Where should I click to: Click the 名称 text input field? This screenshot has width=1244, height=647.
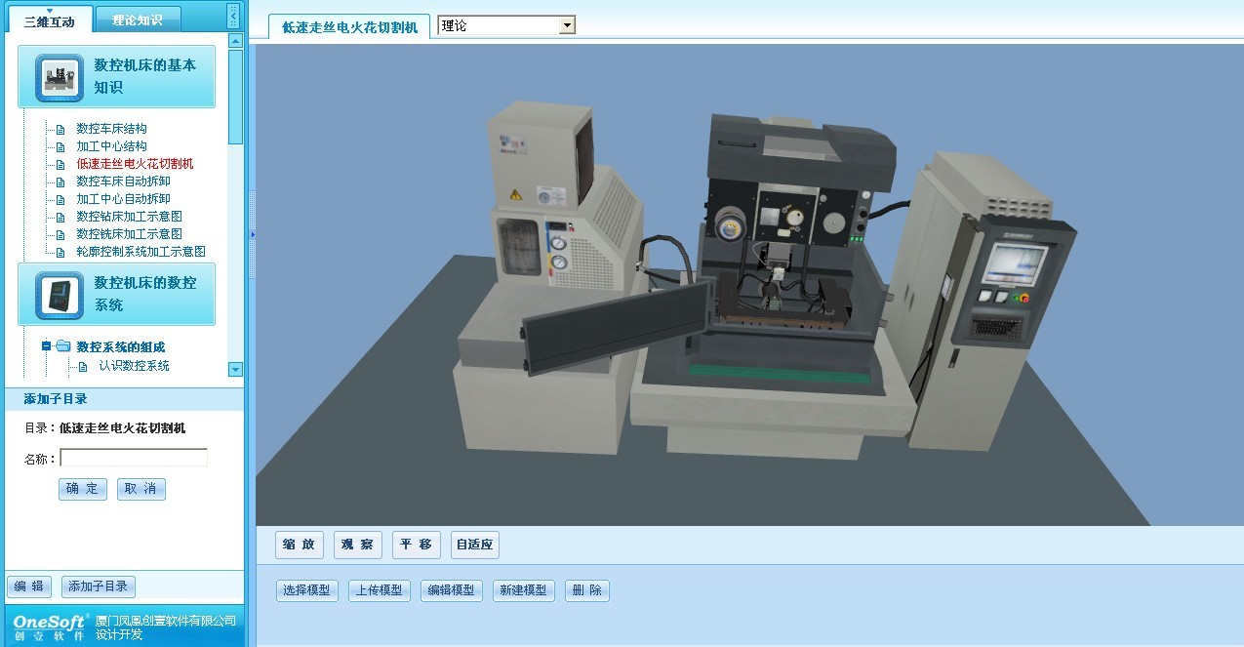tap(134, 458)
